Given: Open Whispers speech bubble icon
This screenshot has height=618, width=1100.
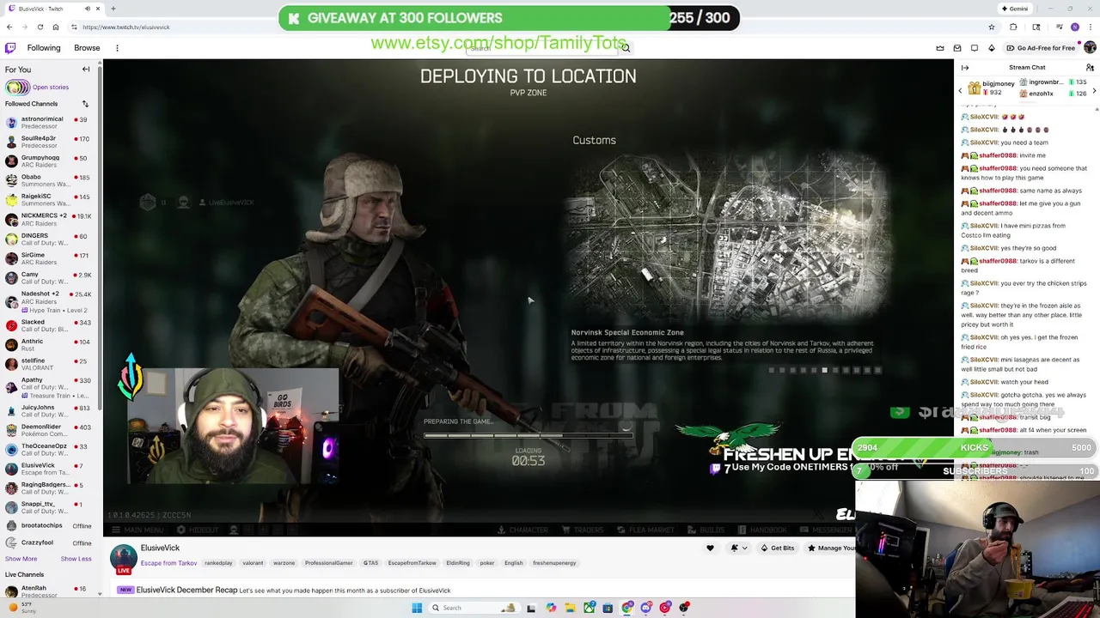Looking at the screenshot, I should point(975,48).
